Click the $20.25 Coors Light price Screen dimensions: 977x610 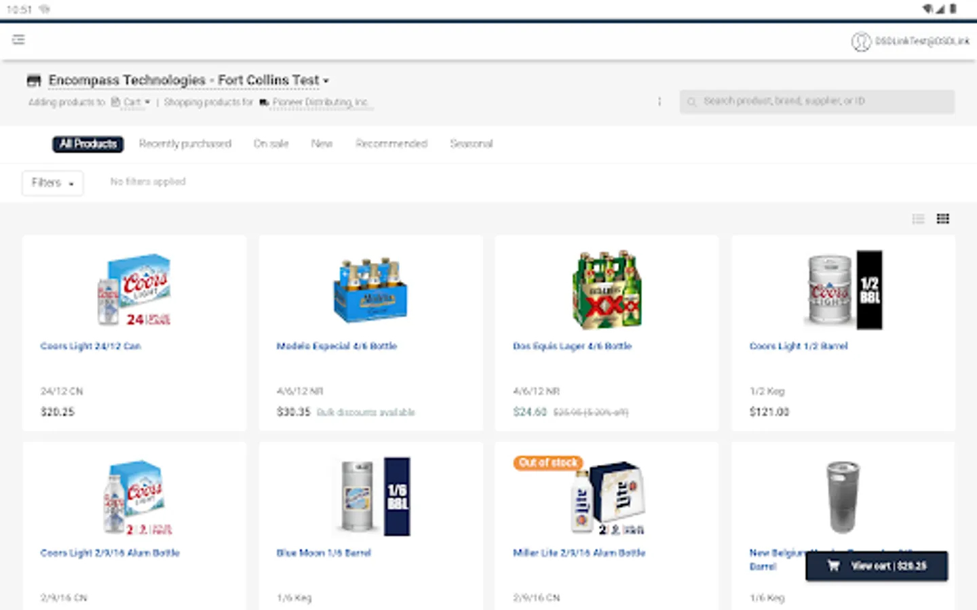pyautogui.click(x=58, y=412)
